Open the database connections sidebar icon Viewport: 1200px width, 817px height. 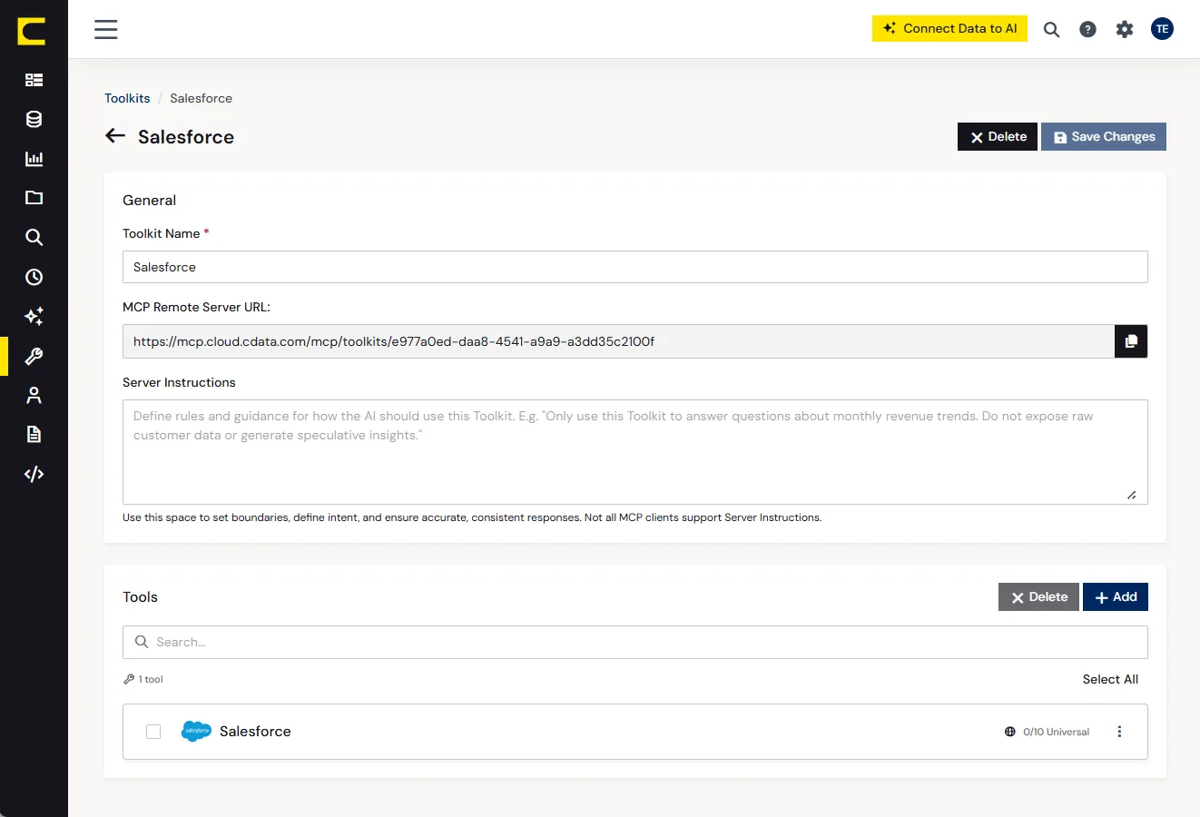coord(34,119)
